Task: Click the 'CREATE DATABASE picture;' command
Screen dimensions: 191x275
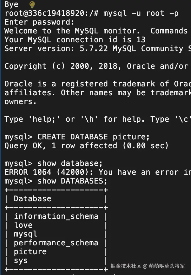Action: [x=94, y=137]
